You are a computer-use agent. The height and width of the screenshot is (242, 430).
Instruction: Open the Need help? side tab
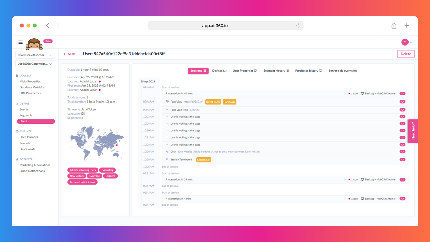click(413, 131)
